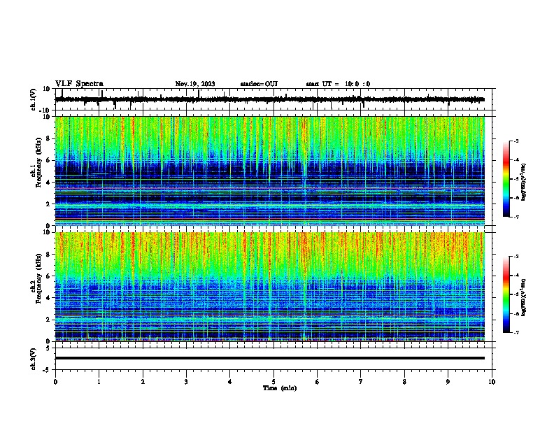Click the 8 kHz tick on ch.2 frequency axis
Image resolution: width=554 pixels, height=428 pixels.
click(x=48, y=255)
